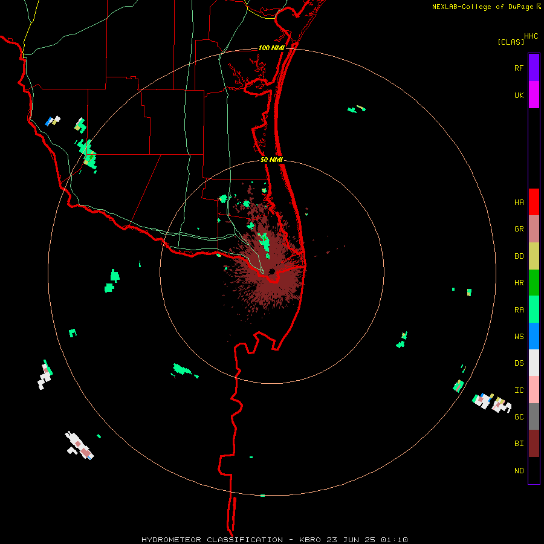Click the GC gray legend swatch
Viewport: 544px width, 544px height.
[534, 416]
